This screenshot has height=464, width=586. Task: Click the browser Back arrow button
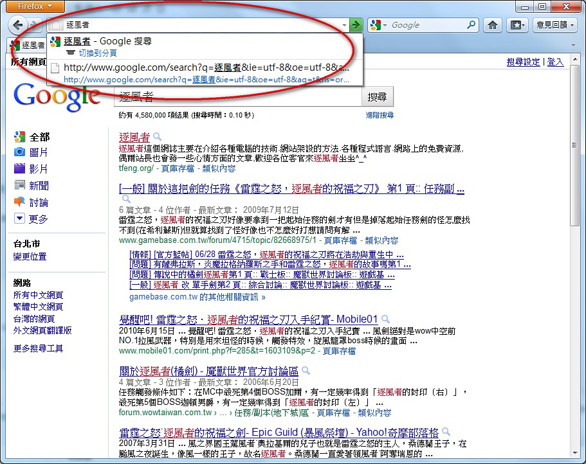point(17,25)
